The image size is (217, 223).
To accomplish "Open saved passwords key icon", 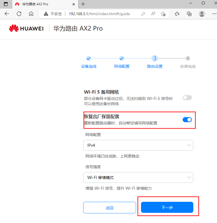I will click(x=143, y=14).
